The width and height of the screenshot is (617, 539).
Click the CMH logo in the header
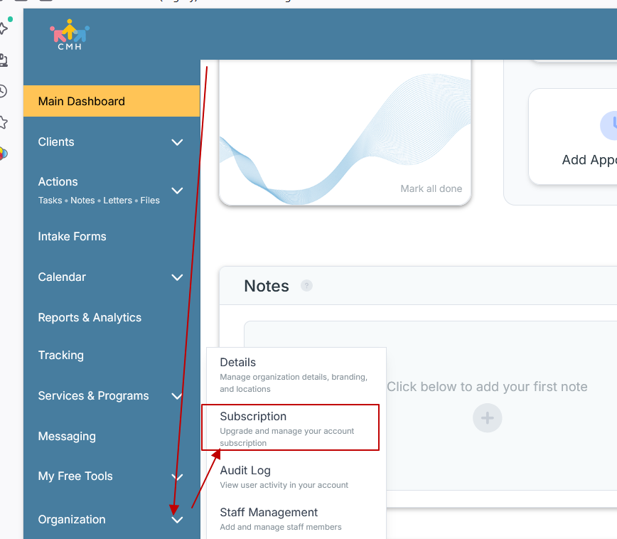(x=70, y=35)
